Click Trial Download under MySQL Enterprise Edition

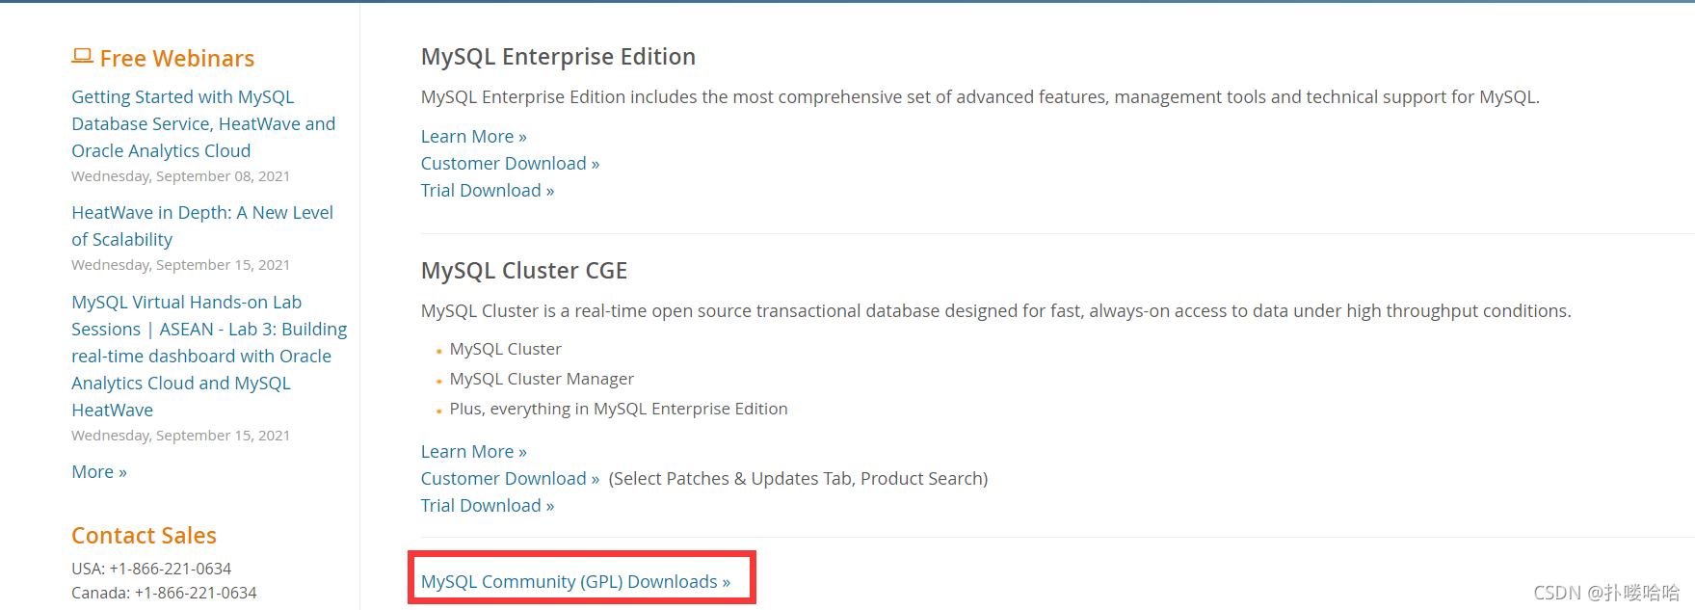point(487,190)
